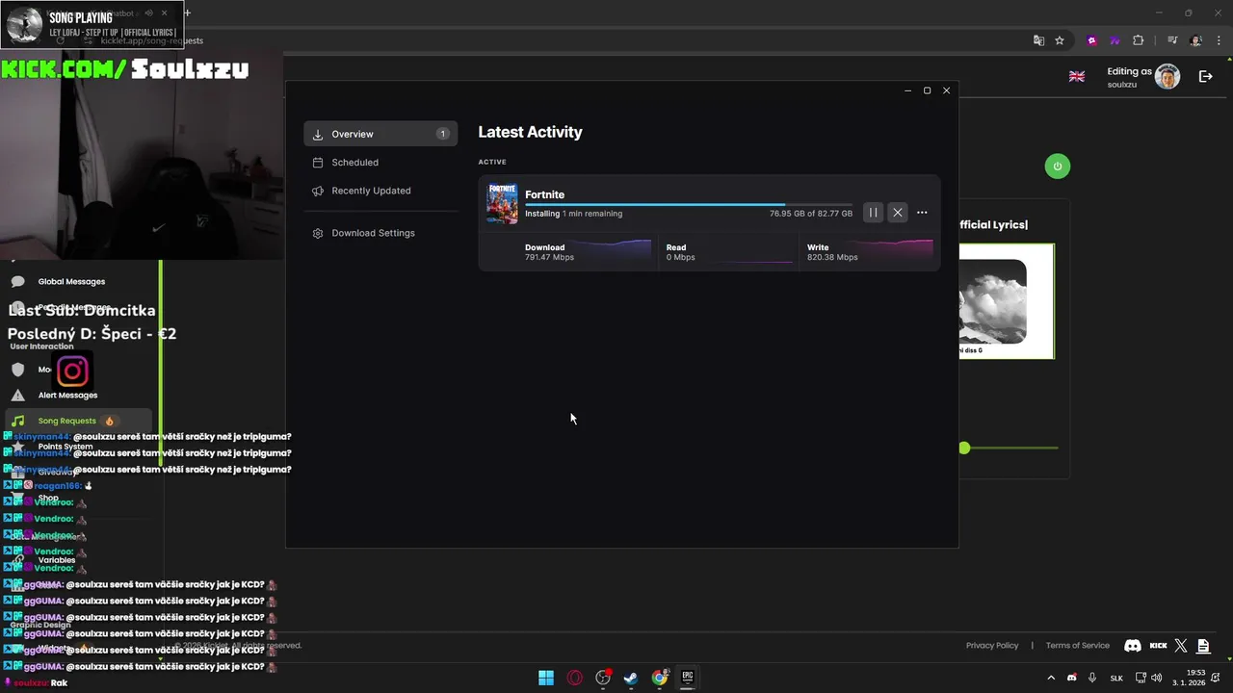This screenshot has width=1233, height=693.
Task: Click the Write speed graph panel
Action: pos(869,252)
